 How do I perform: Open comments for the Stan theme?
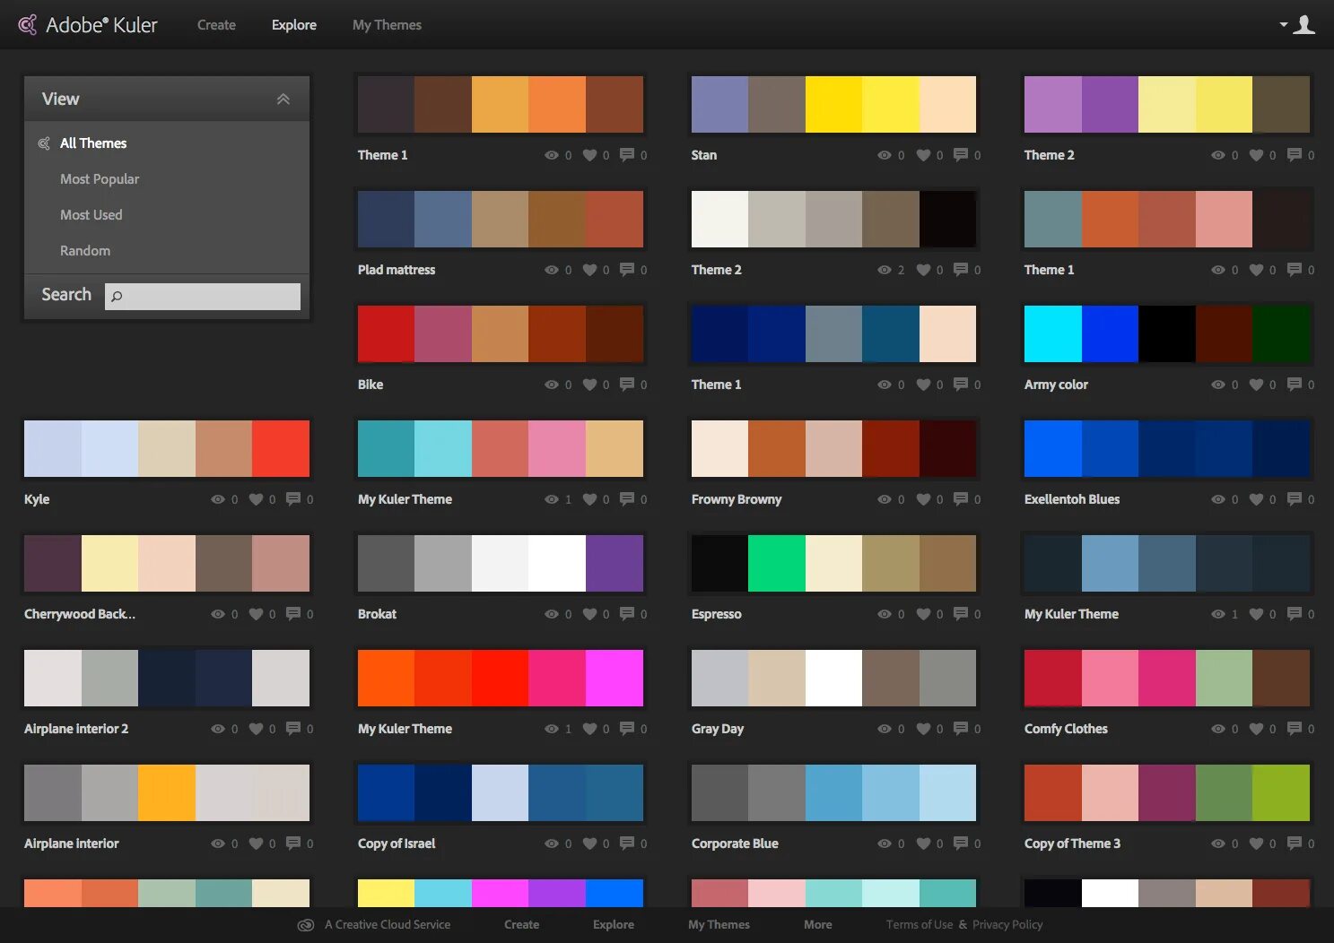[961, 155]
